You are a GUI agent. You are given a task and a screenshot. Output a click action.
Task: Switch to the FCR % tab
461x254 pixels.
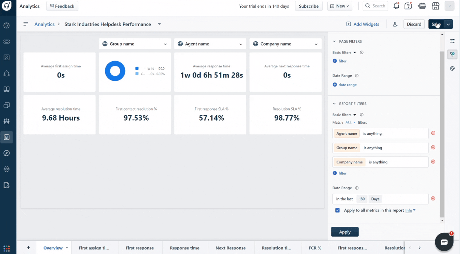click(x=315, y=248)
